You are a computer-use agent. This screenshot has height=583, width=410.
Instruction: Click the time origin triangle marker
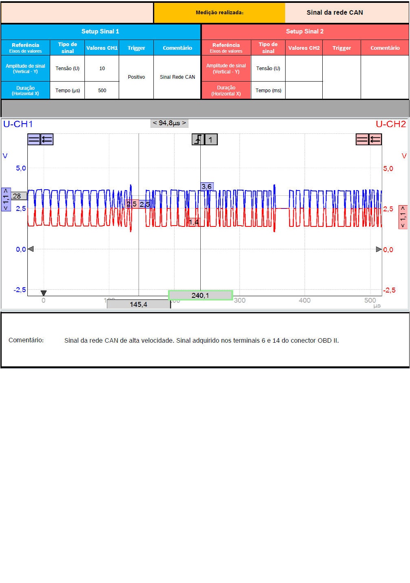[x=44, y=293]
